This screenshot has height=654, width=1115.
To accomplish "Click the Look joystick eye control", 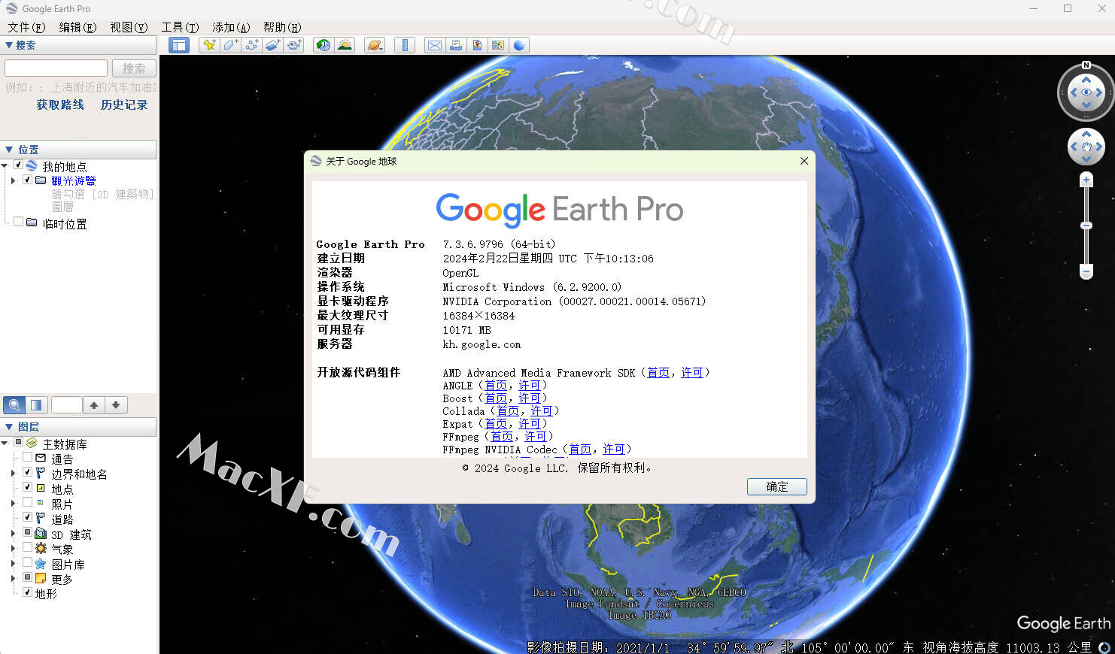I will coord(1086,92).
